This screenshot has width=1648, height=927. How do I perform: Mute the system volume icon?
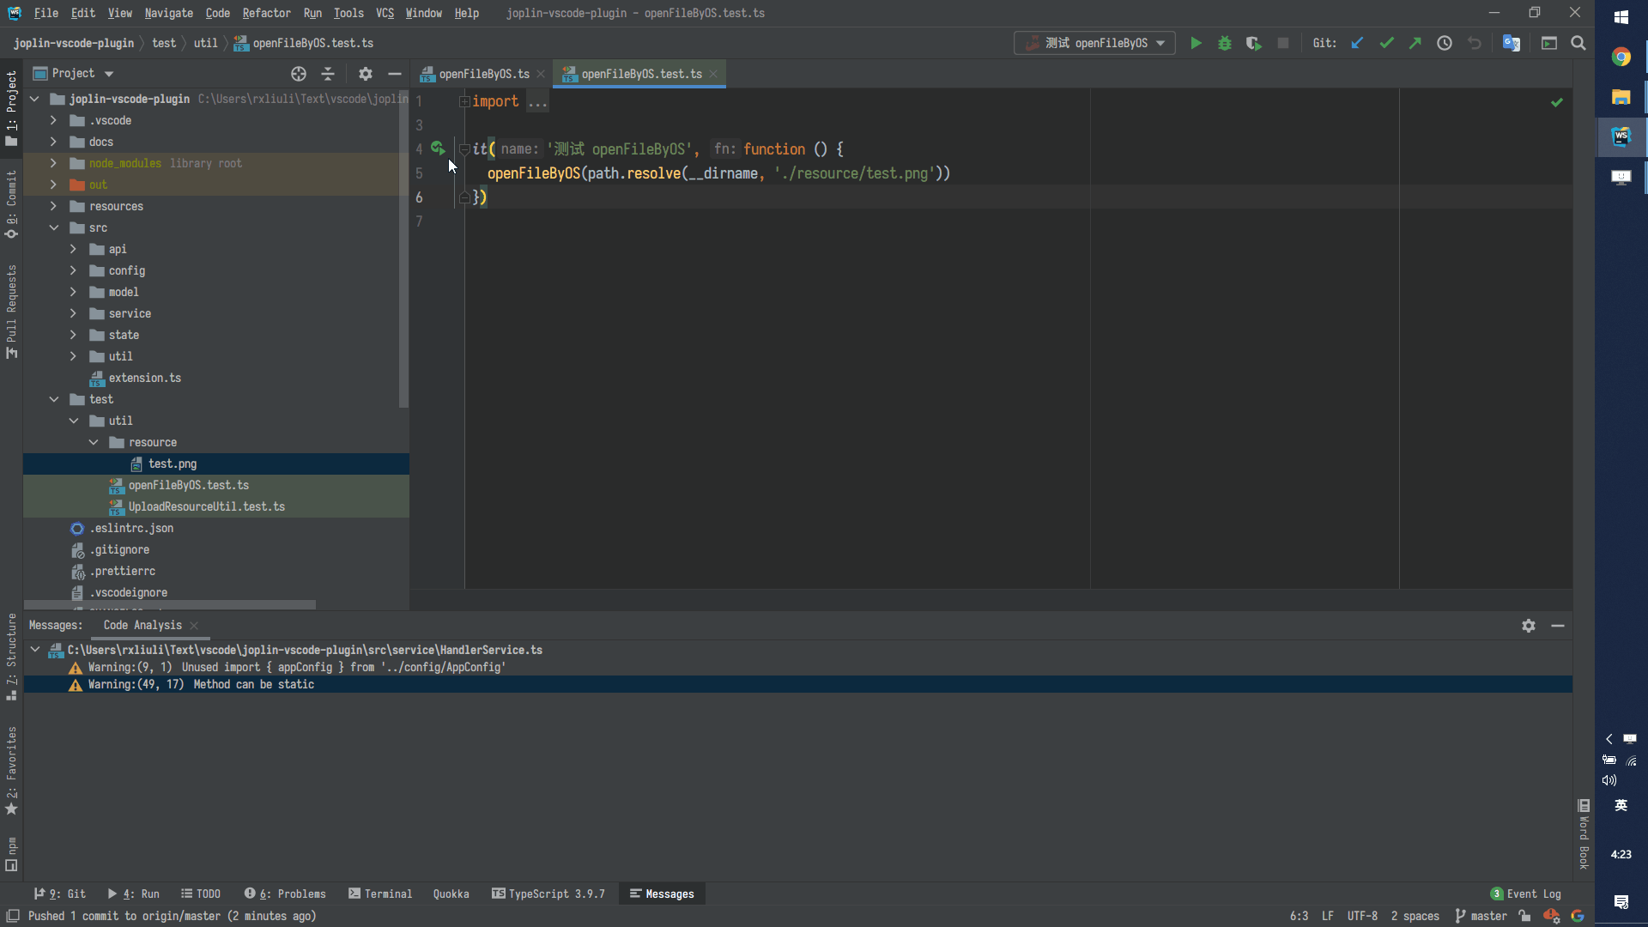pos(1609,780)
